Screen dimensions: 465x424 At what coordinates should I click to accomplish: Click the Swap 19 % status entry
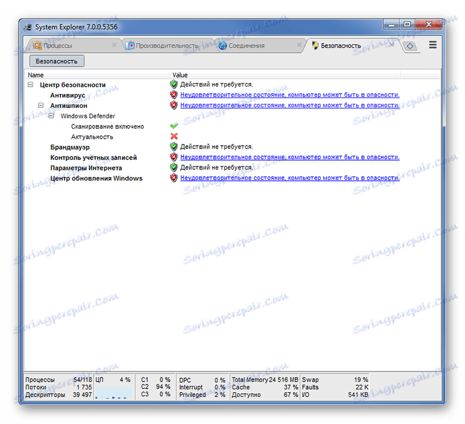[x=335, y=379]
